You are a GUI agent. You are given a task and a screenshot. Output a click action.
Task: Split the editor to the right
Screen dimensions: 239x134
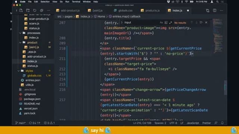pos(215,10)
